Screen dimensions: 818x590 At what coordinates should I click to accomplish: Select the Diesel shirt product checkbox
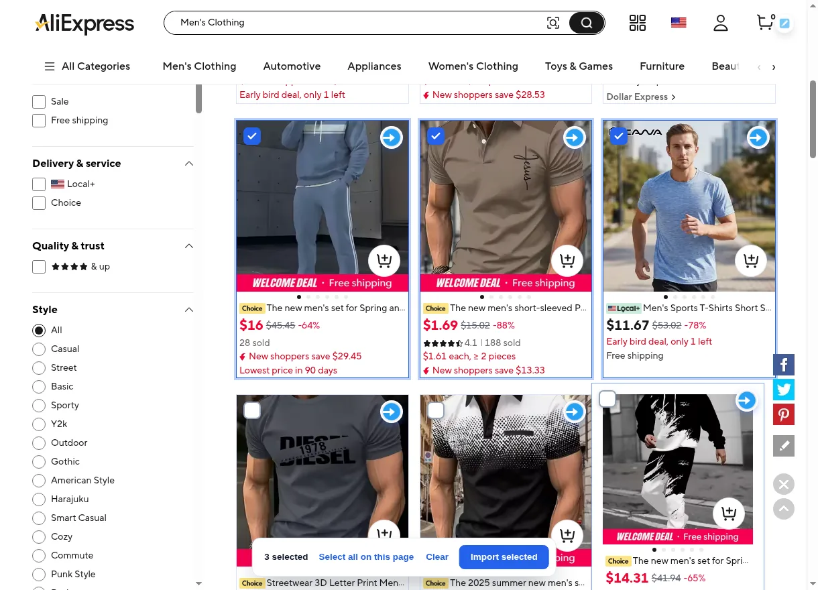point(252,410)
